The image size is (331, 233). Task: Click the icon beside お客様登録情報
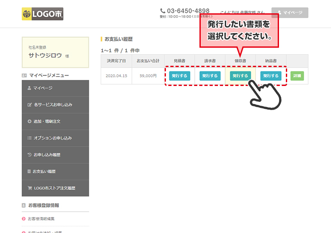click(x=24, y=205)
